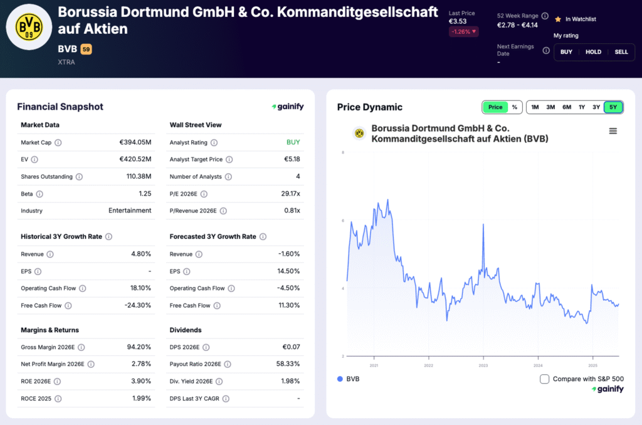The image size is (642, 425).
Task: Click the EV info icon
Action: tap(34, 159)
